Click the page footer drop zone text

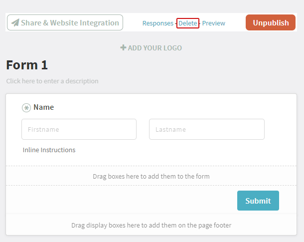coord(151,226)
